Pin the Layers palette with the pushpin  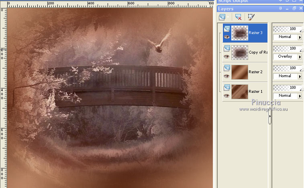point(280,8)
